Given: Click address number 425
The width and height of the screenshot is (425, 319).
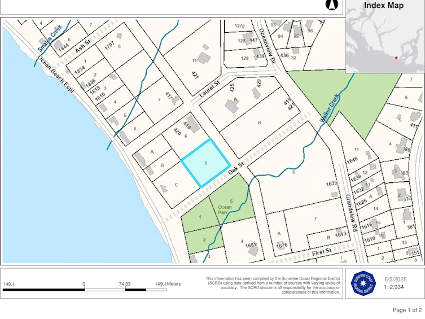Looking at the screenshot, I should (x=232, y=88).
